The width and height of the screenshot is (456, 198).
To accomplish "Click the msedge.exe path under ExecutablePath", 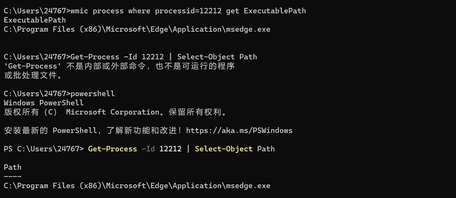I will pos(137,29).
